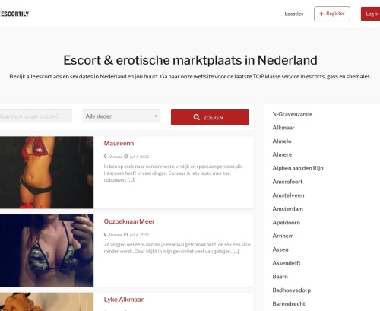
Task: Select Amsterdam in the city list
Action: pos(288,209)
